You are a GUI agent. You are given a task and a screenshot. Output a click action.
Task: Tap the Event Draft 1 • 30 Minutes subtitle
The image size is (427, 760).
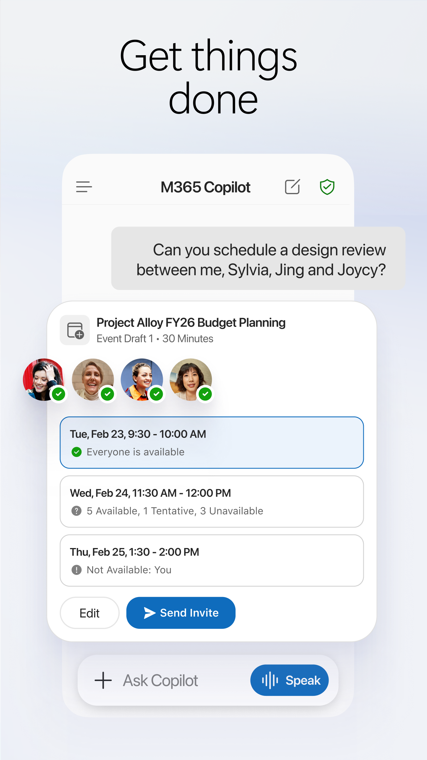[x=155, y=338]
